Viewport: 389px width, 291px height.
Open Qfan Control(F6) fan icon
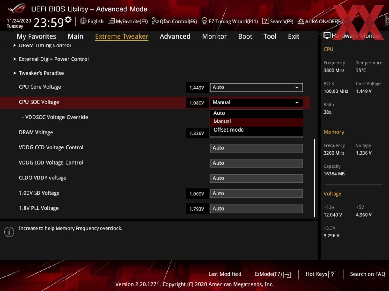coord(155,21)
